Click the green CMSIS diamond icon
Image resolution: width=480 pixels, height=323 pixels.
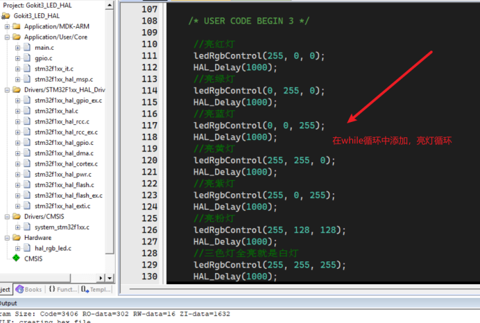[16, 258]
